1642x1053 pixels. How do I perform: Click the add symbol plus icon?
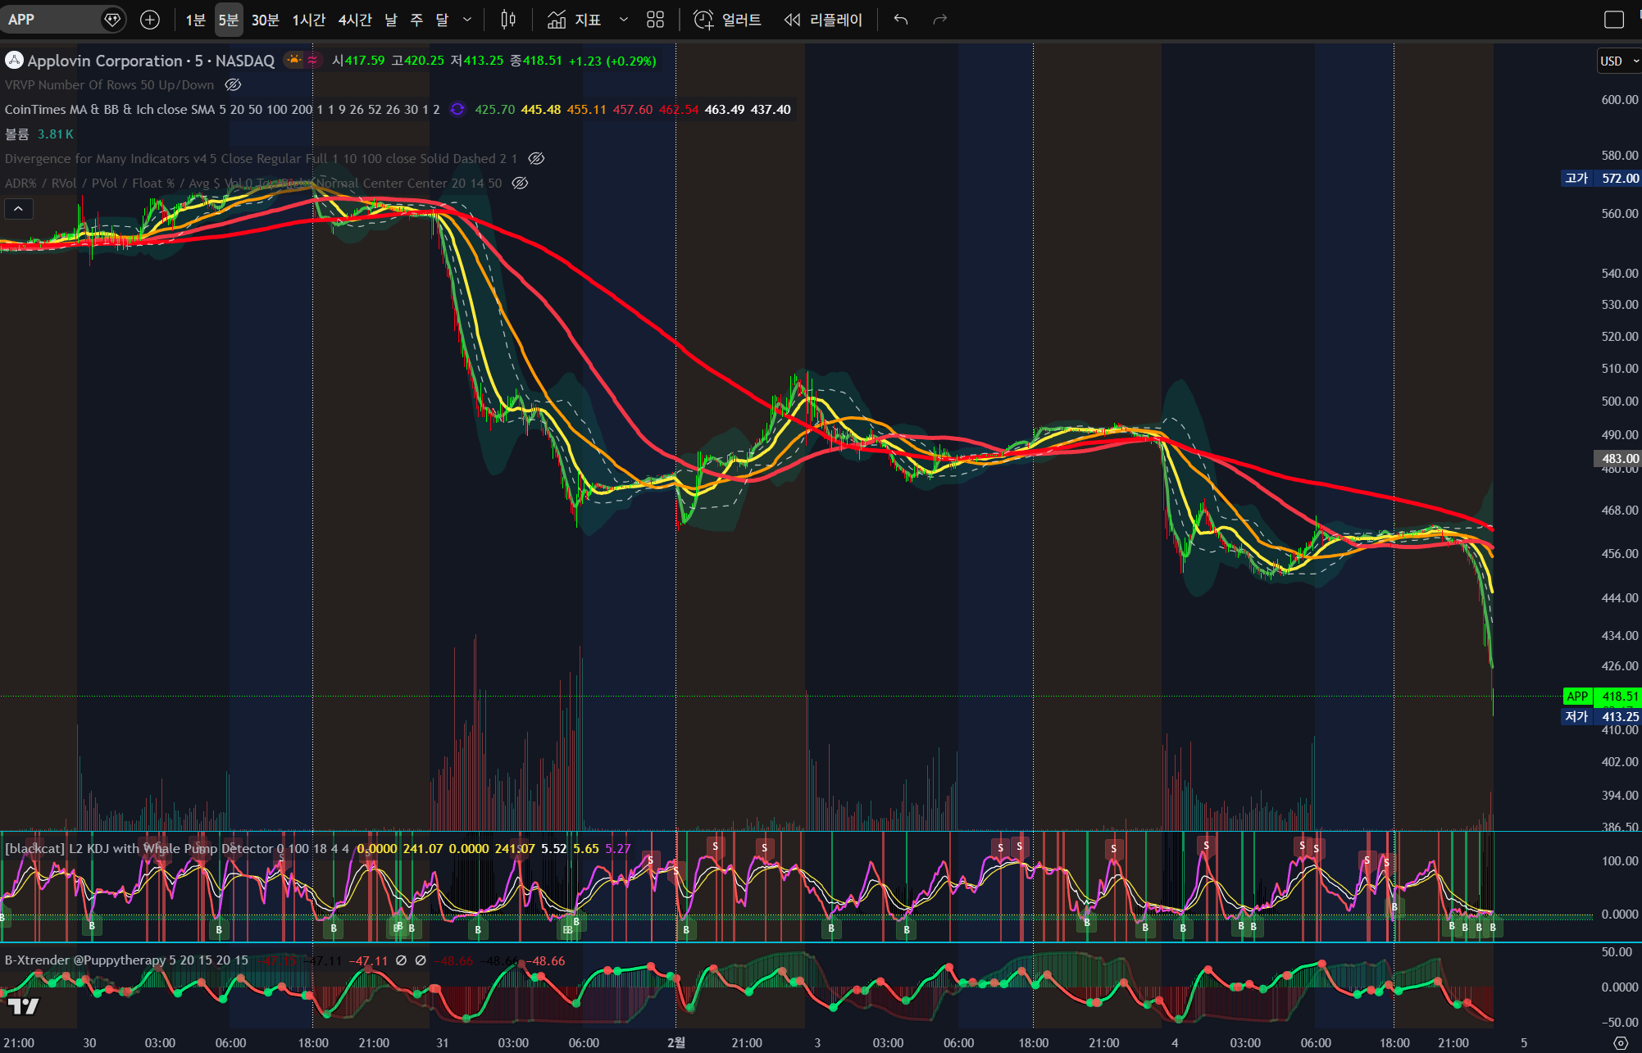[x=150, y=20]
